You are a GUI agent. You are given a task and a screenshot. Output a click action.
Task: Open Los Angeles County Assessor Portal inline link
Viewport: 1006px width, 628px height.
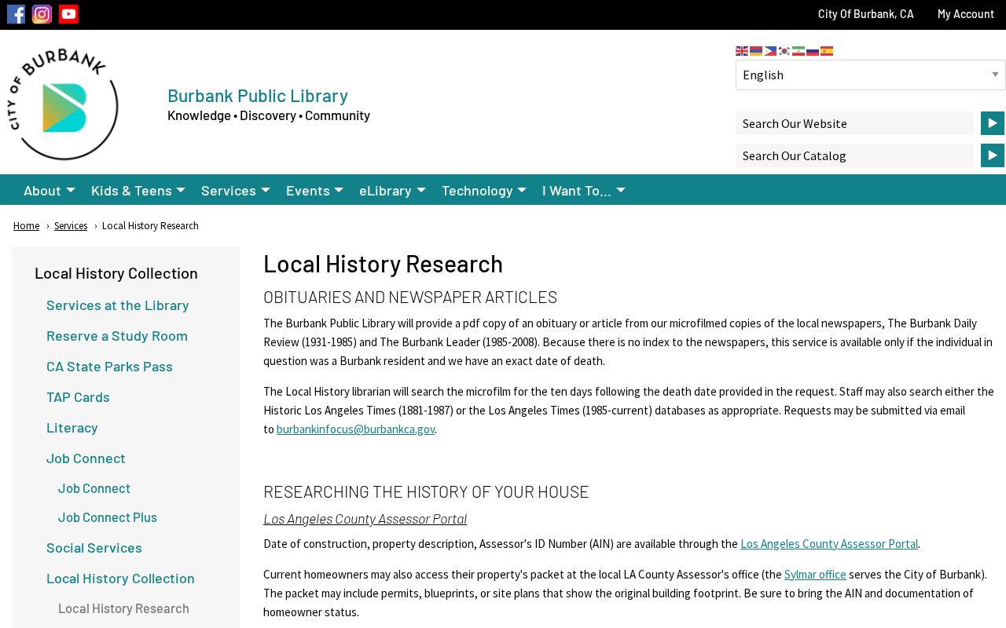[829, 544]
